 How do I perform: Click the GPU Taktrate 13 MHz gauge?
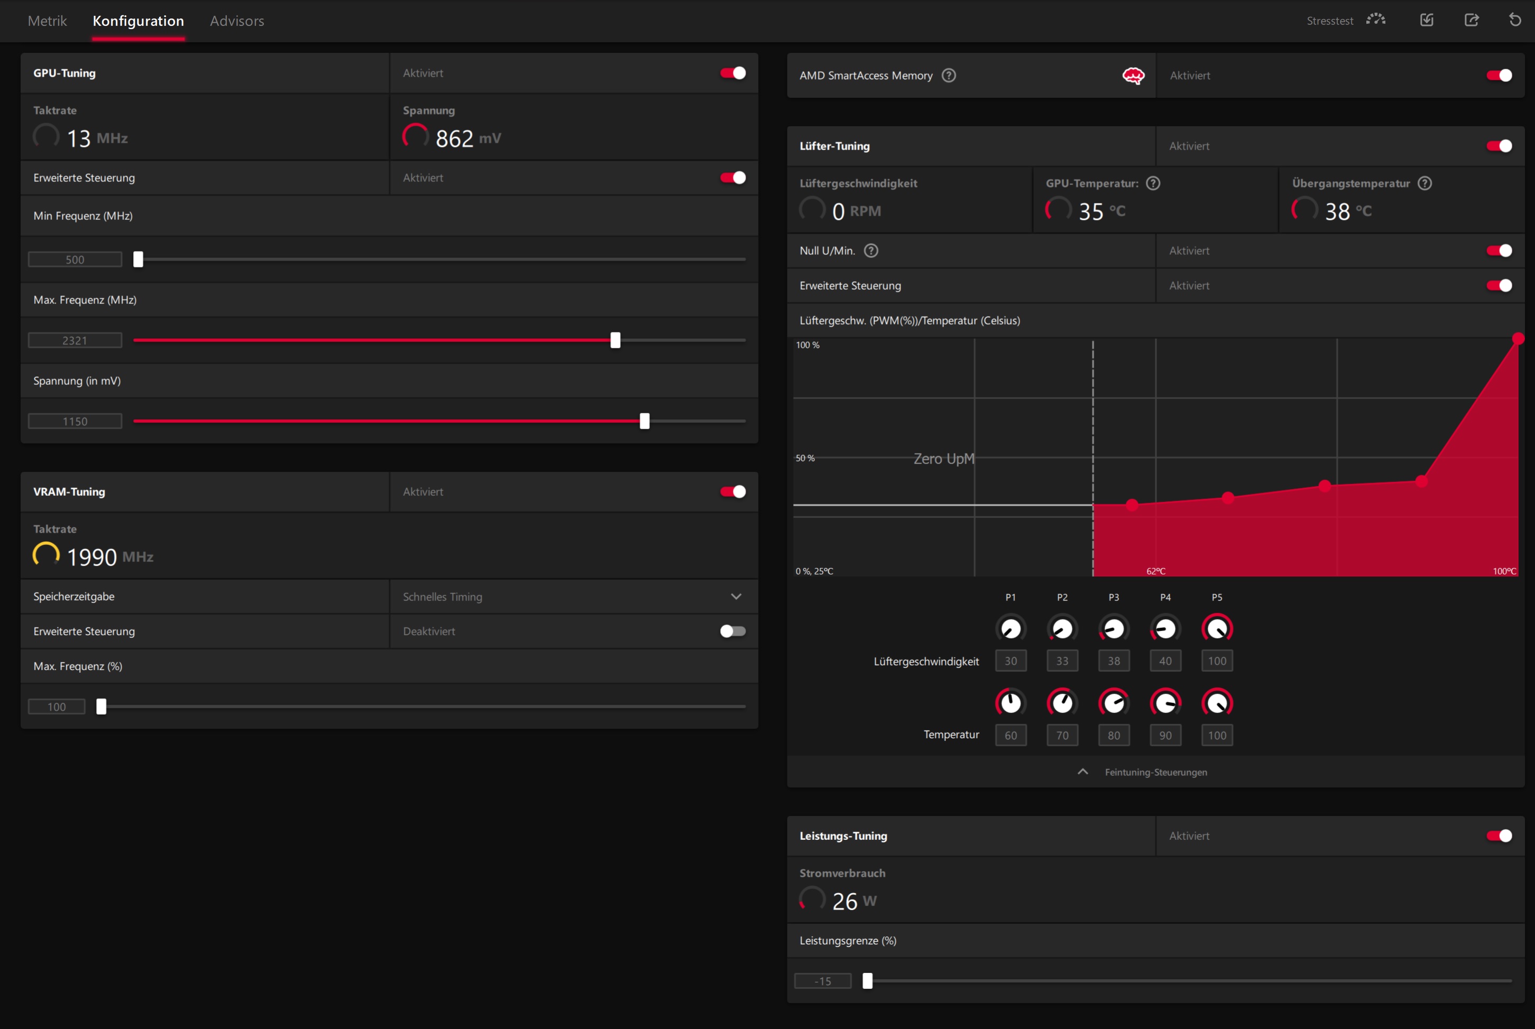point(46,136)
